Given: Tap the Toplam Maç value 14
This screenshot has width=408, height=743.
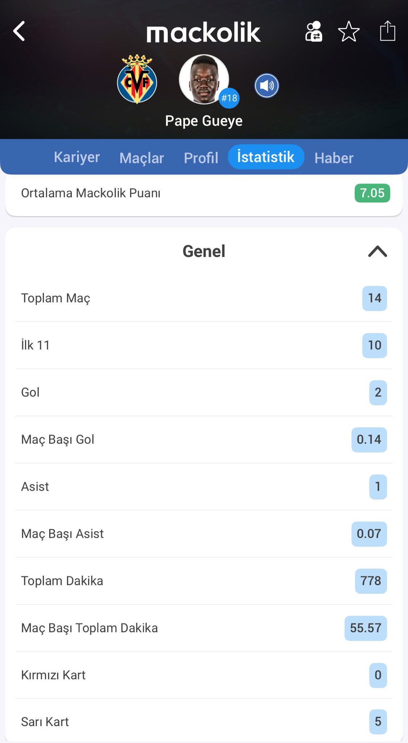Looking at the screenshot, I should point(374,298).
